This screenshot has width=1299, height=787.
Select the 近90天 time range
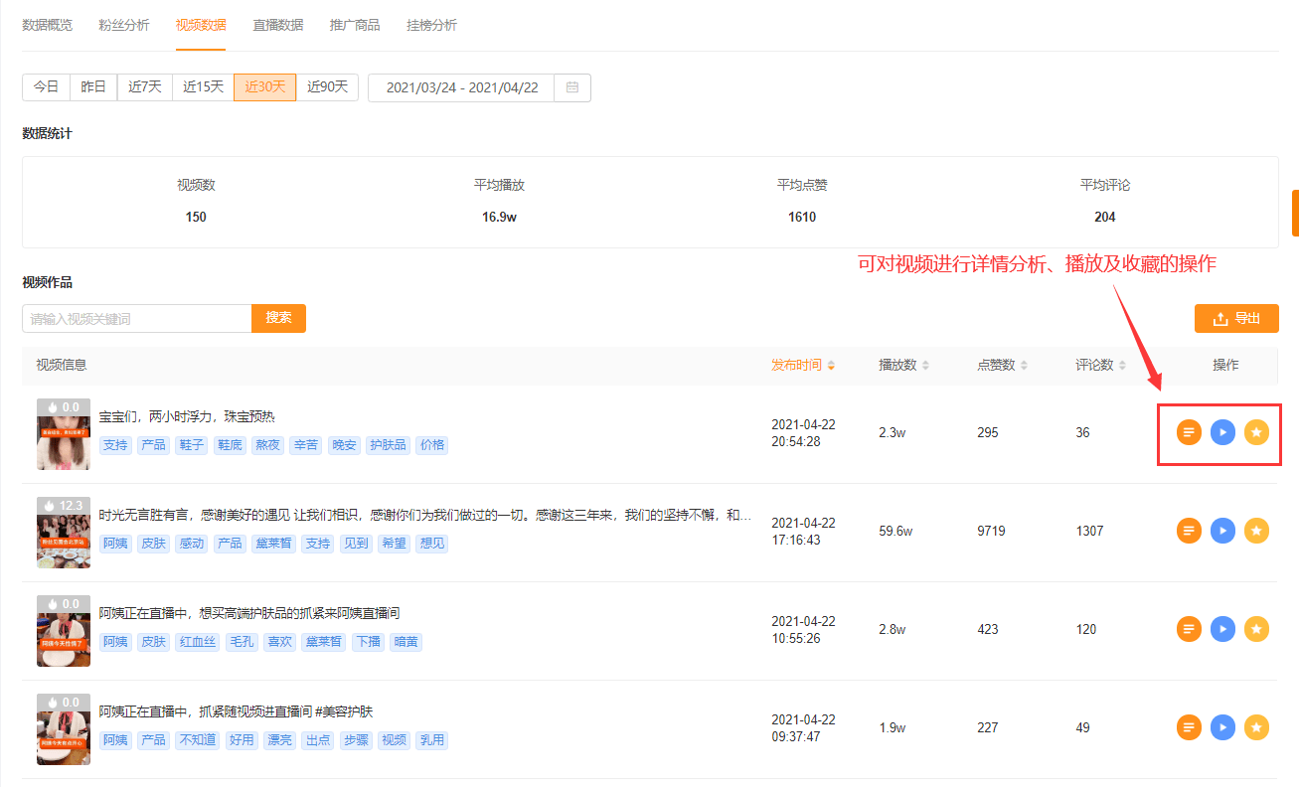click(327, 87)
